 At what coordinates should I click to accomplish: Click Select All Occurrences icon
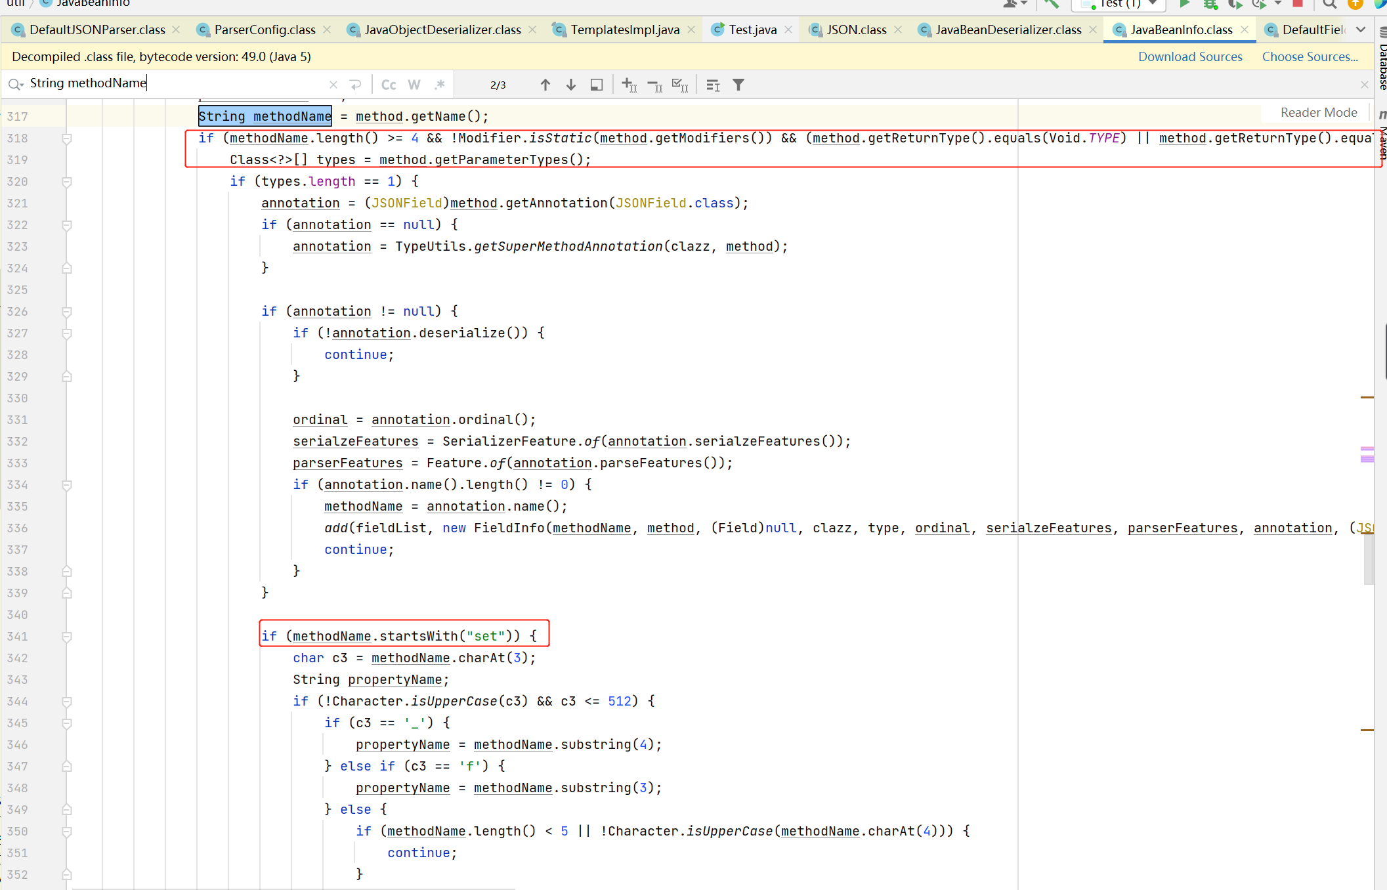[680, 85]
